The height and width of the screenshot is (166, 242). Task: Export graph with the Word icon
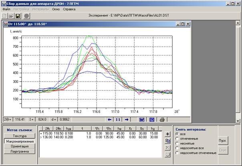tap(142, 120)
